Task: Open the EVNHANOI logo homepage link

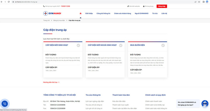Action: [52, 13]
